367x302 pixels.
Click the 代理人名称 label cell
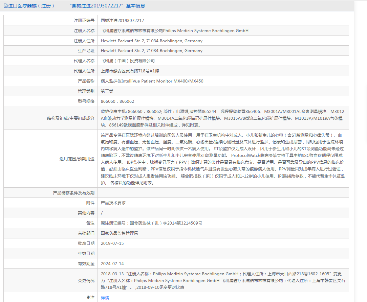pyautogui.click(x=50, y=61)
